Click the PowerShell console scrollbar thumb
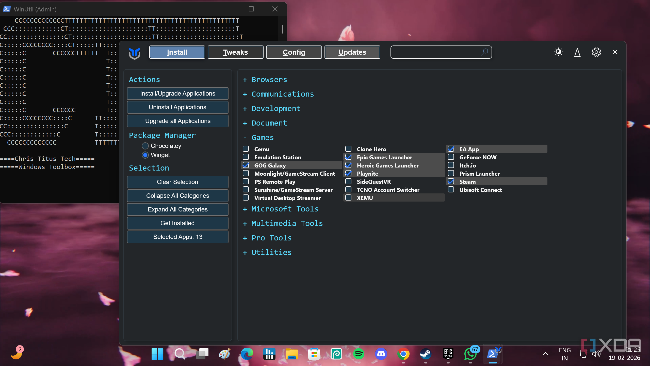The image size is (650, 366). pyautogui.click(x=282, y=29)
